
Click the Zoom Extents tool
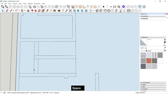[x=70, y=11]
